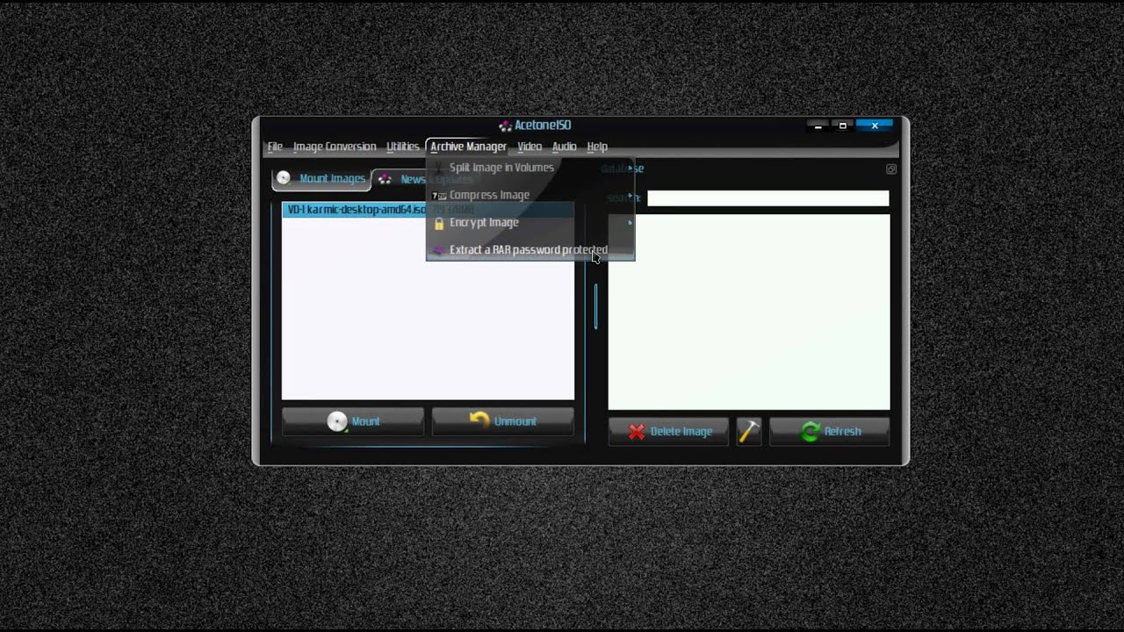Click the scissors icon beside Split Image
Screen dimensions: 1124x632
[439, 168]
